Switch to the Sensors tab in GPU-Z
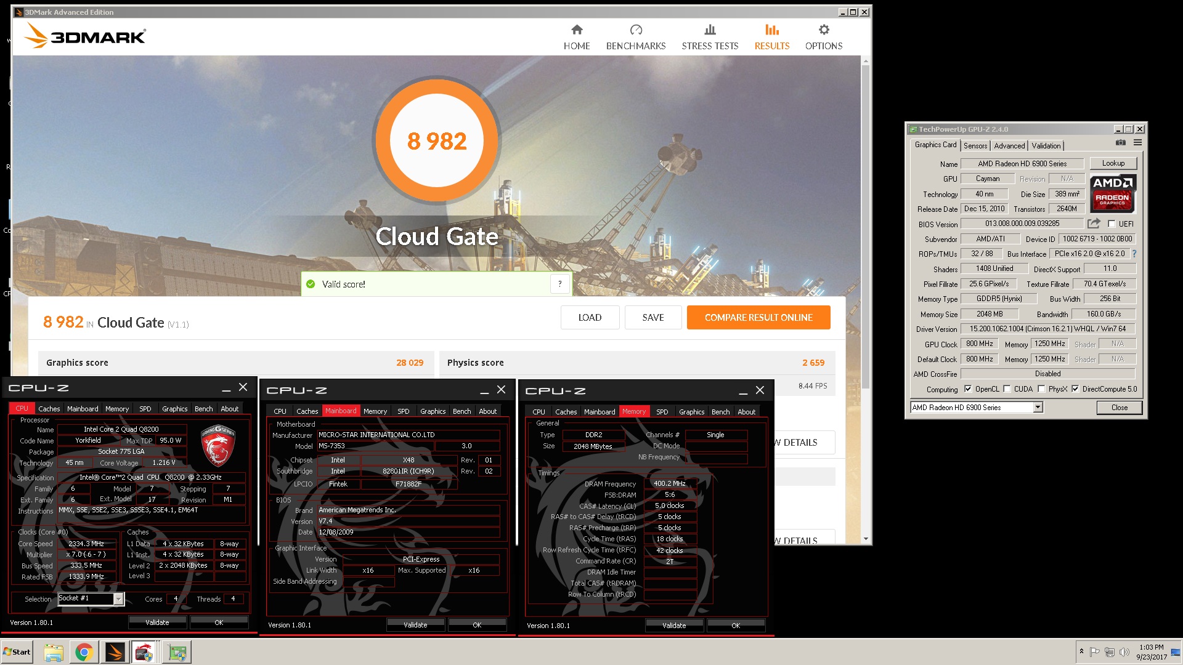The image size is (1183, 665). [x=975, y=146]
